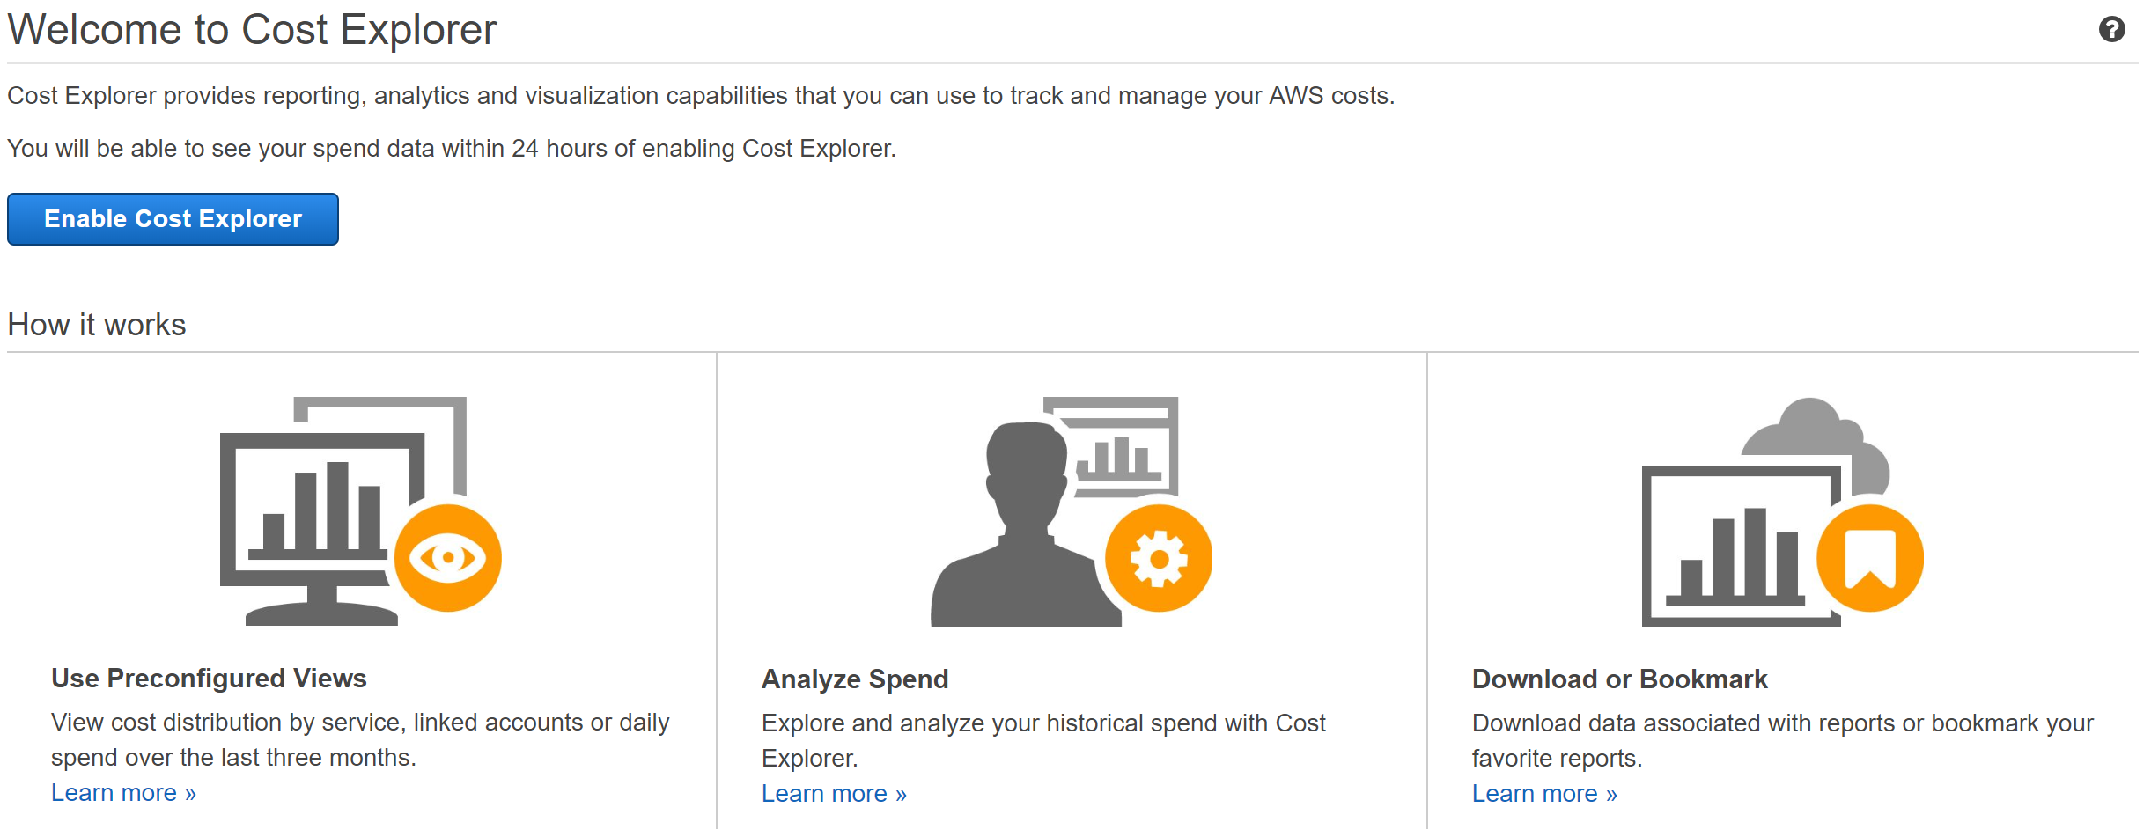Click the bar chart report frame under cloud
This screenshot has height=837, width=2151.
pos(1740,546)
